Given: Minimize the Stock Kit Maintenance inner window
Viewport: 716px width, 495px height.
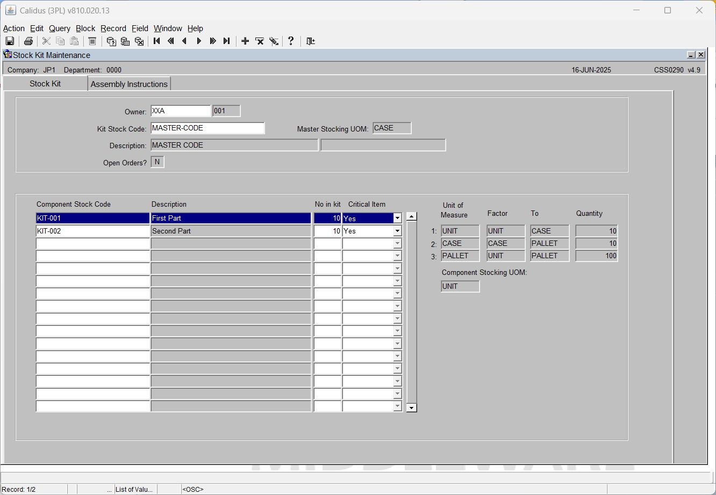Looking at the screenshot, I should [x=691, y=55].
